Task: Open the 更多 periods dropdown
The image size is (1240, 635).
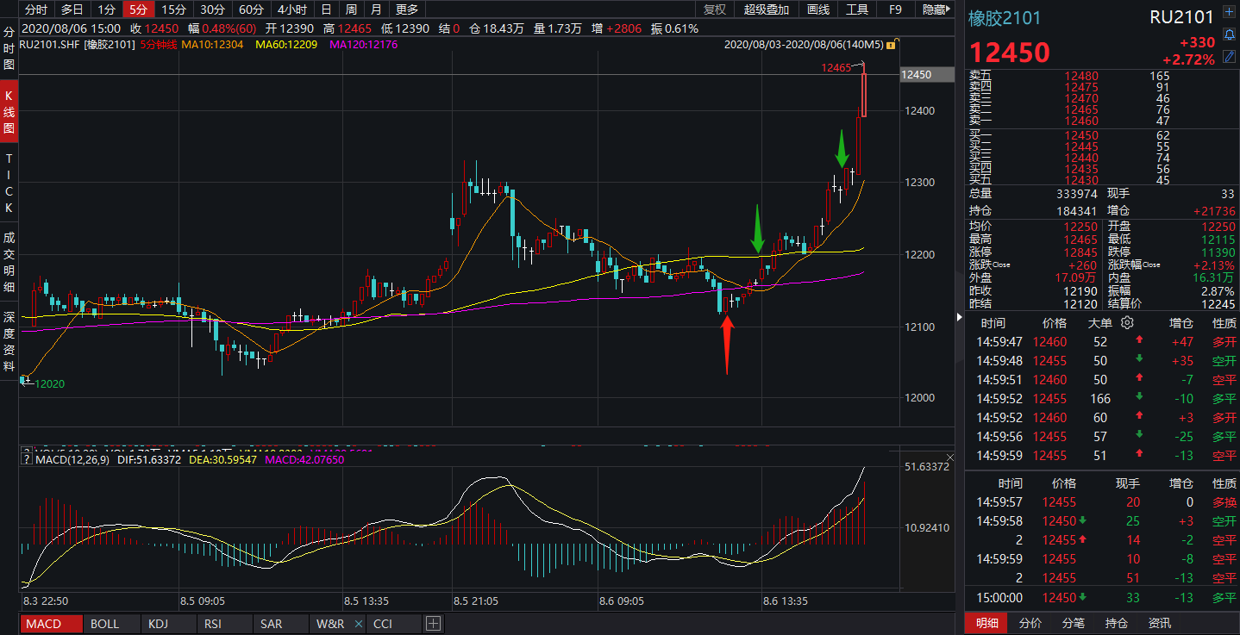Action: click(406, 9)
